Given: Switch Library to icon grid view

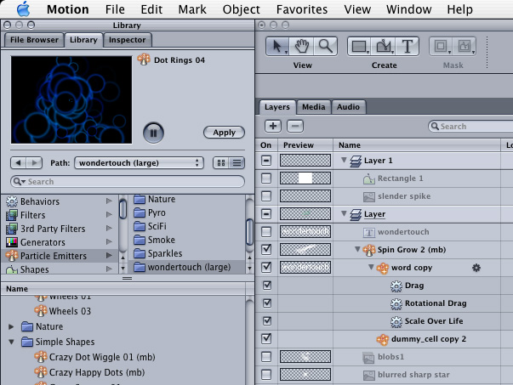Looking at the screenshot, I should pos(221,163).
